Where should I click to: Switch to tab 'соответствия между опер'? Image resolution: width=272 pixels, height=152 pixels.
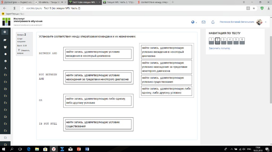pyautogui.click(x=153, y=2)
